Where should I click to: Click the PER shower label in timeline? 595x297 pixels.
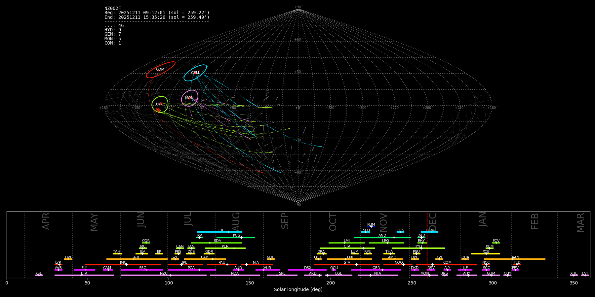225,247
